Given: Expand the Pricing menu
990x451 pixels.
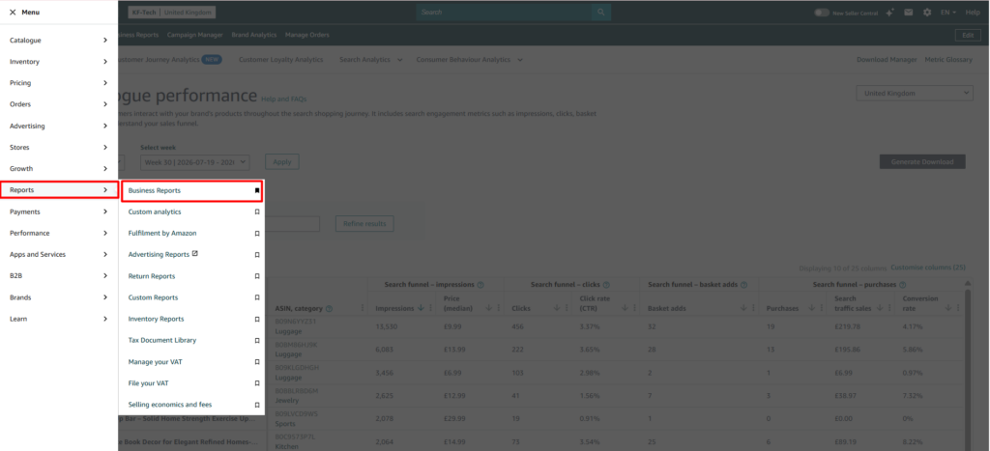Looking at the screenshot, I should pyautogui.click(x=59, y=83).
